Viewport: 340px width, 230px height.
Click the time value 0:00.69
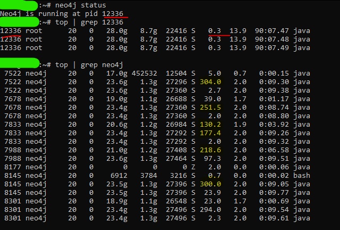(x=274, y=201)
